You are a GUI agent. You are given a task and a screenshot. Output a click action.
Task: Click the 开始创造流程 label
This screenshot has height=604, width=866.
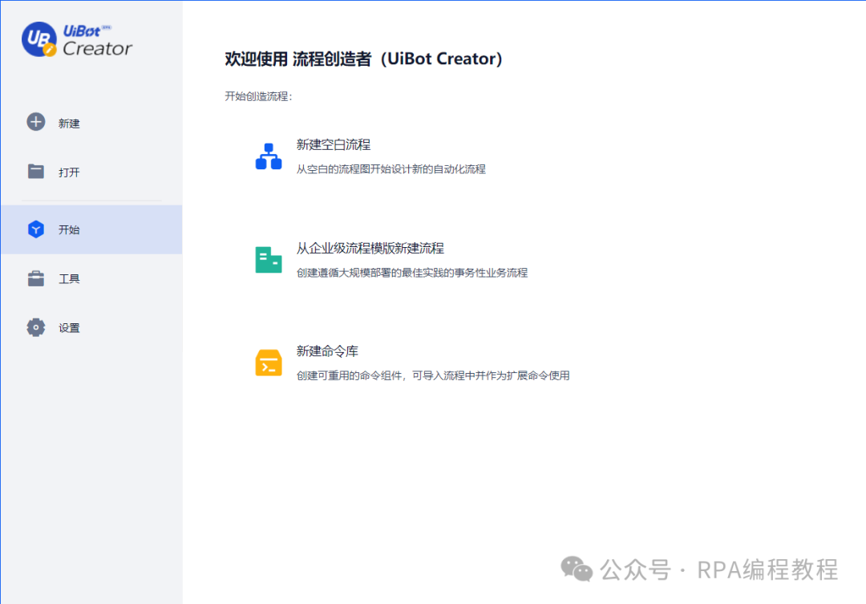tap(258, 96)
